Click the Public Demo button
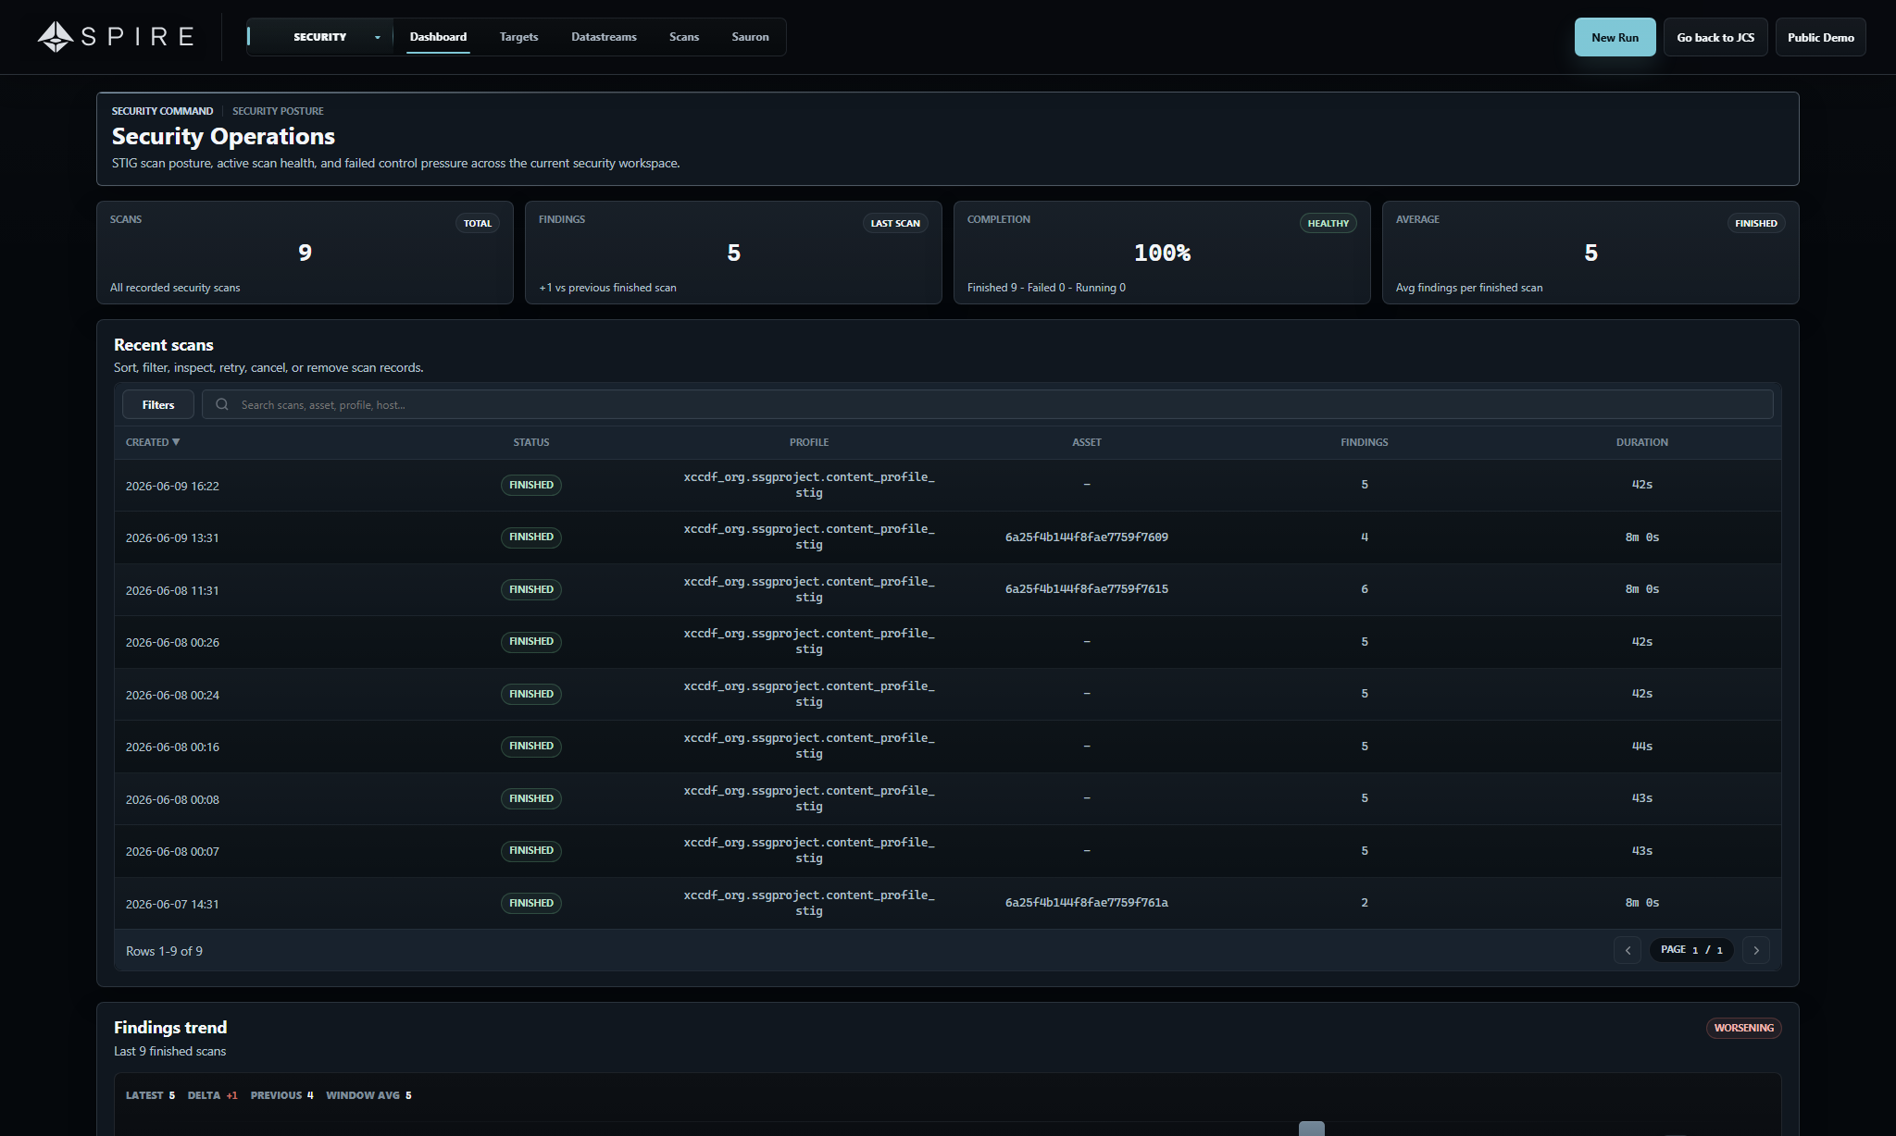Viewport: 1896px width, 1136px height. [1820, 37]
